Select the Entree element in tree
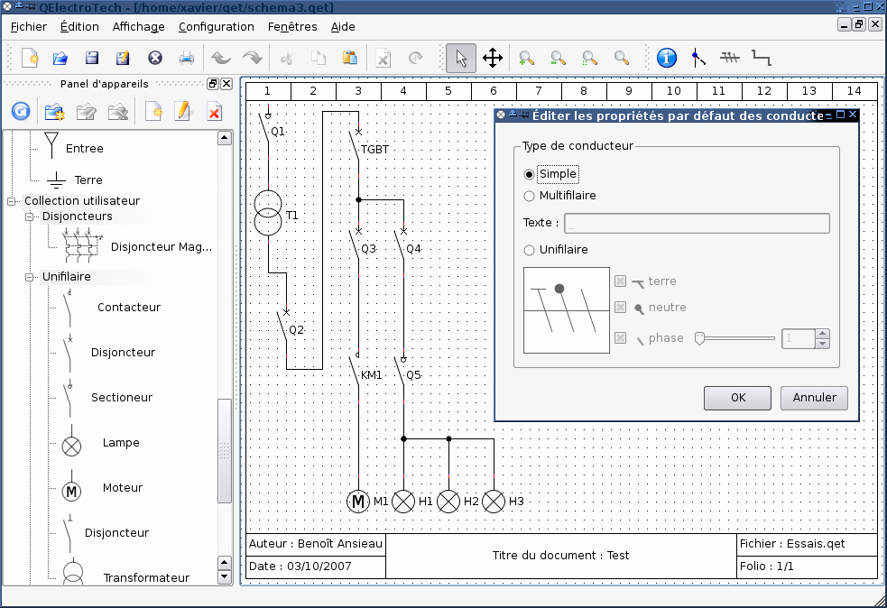The height and width of the screenshot is (608, 887). [x=84, y=148]
